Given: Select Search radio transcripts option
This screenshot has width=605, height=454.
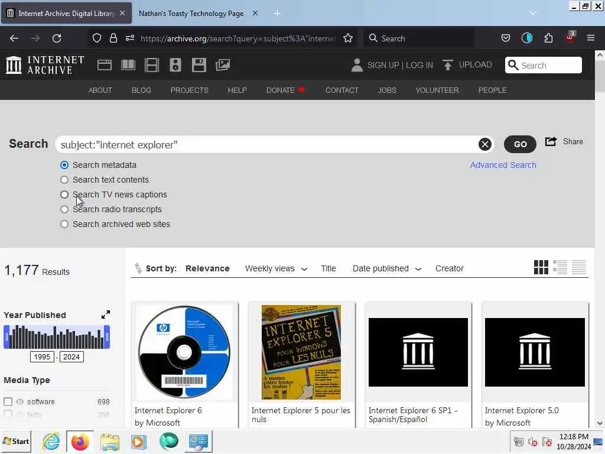Looking at the screenshot, I should [64, 209].
